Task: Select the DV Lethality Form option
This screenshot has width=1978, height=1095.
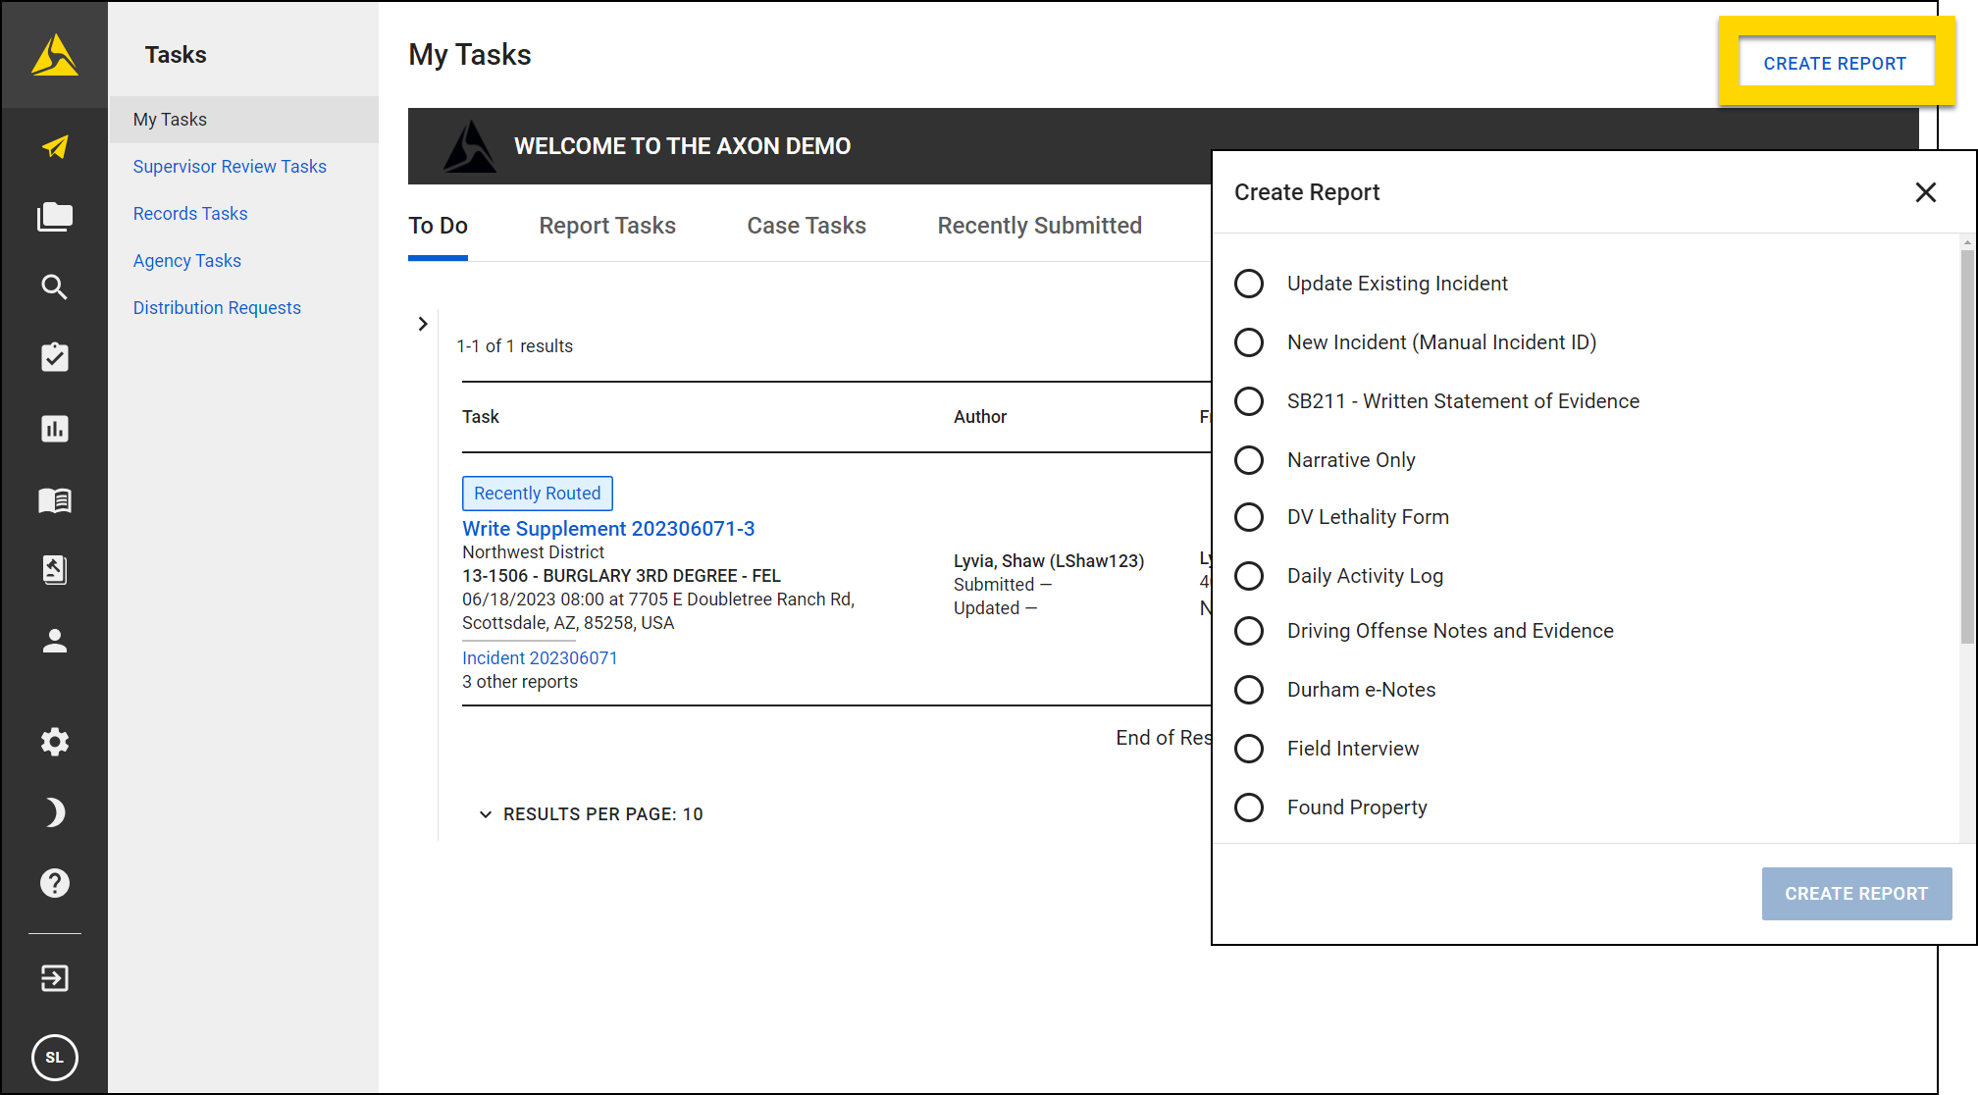Action: point(1248,516)
